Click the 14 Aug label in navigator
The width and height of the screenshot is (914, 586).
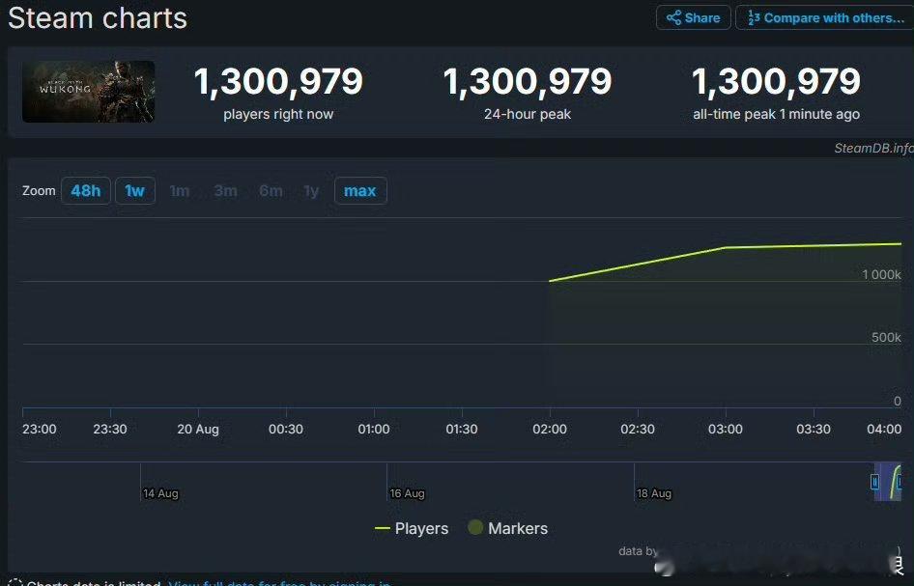(161, 493)
